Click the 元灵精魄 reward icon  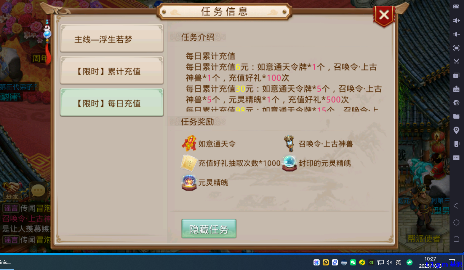tap(189, 183)
